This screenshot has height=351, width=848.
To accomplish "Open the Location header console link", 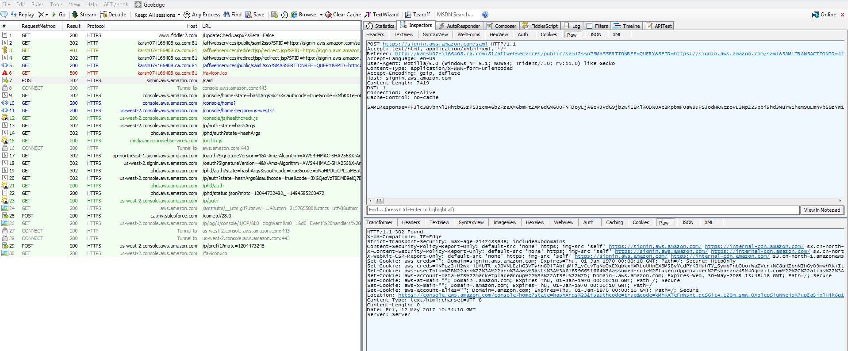I will [x=621, y=295].
